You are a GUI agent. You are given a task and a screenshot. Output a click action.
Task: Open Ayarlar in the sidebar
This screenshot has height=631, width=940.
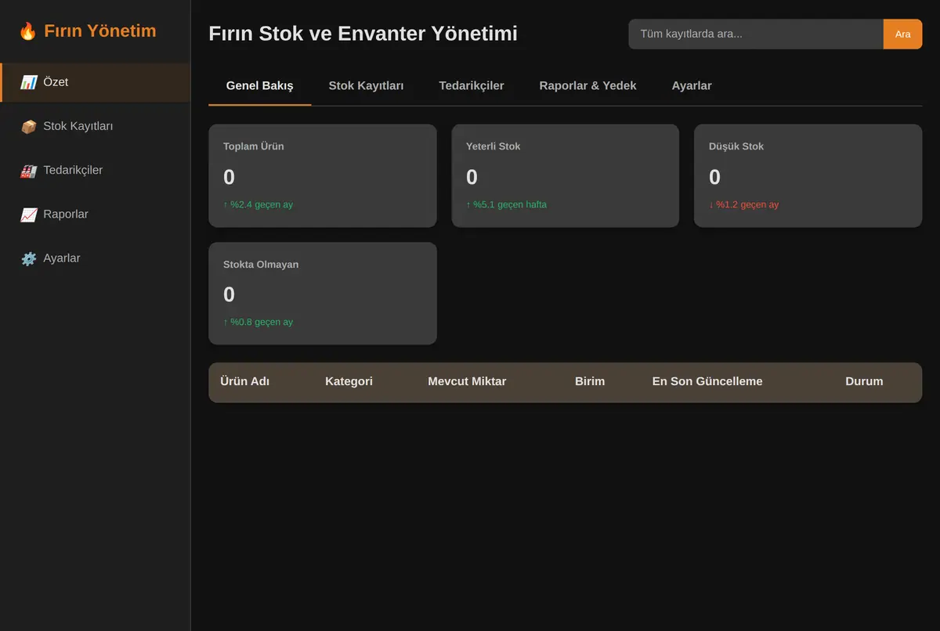[x=95, y=258]
